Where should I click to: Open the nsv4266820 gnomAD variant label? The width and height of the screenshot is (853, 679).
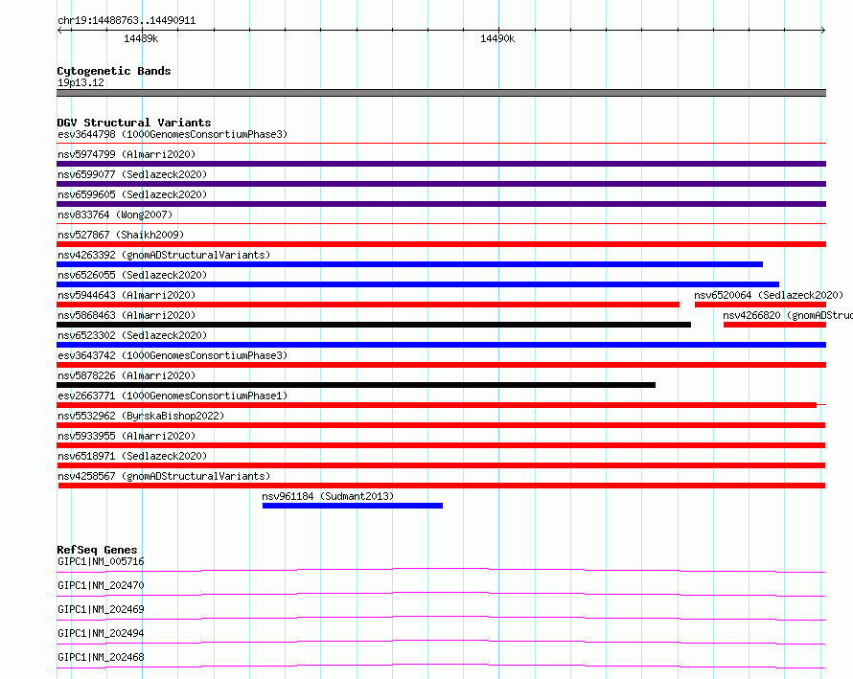coord(788,315)
